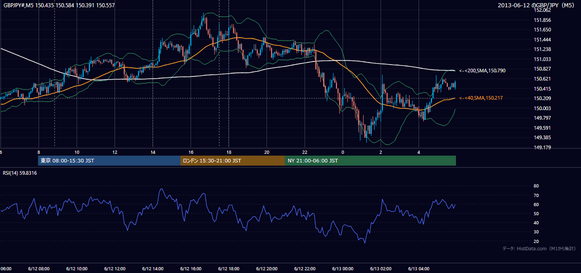This screenshot has height=273, width=581.
Task: Click the 151.238 price axis value
Action: (x=543, y=49)
